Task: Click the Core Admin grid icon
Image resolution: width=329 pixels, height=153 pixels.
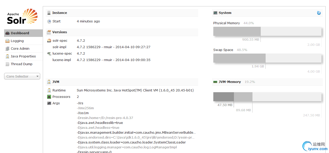Action: pos(7,49)
